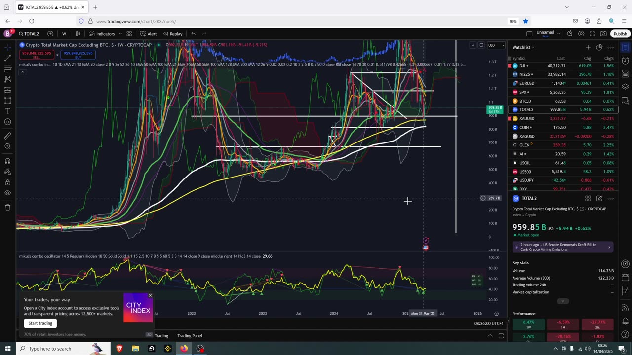
Task: Start bar Replay mode
Action: click(173, 34)
